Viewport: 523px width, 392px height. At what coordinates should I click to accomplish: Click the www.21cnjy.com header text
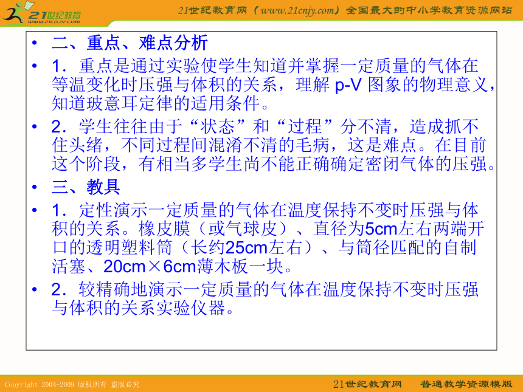click(297, 10)
